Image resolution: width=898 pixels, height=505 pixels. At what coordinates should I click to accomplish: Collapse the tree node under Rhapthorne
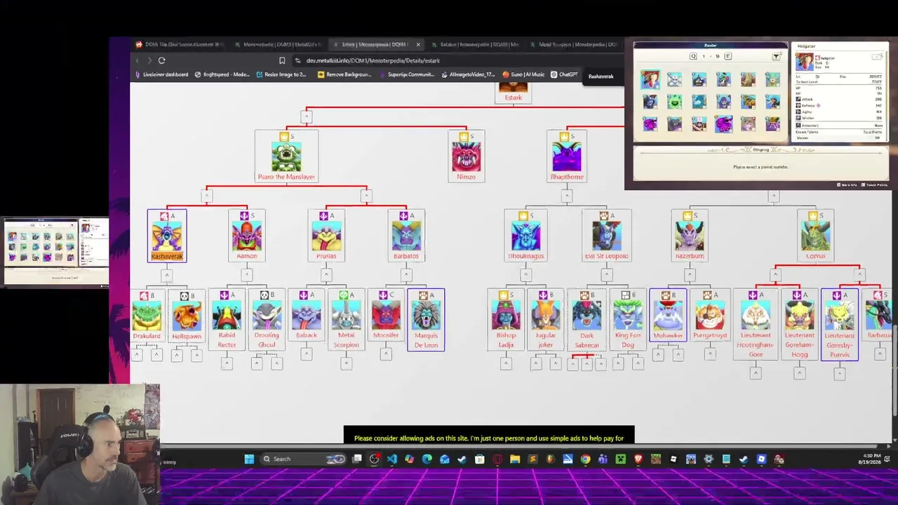pyautogui.click(x=566, y=196)
